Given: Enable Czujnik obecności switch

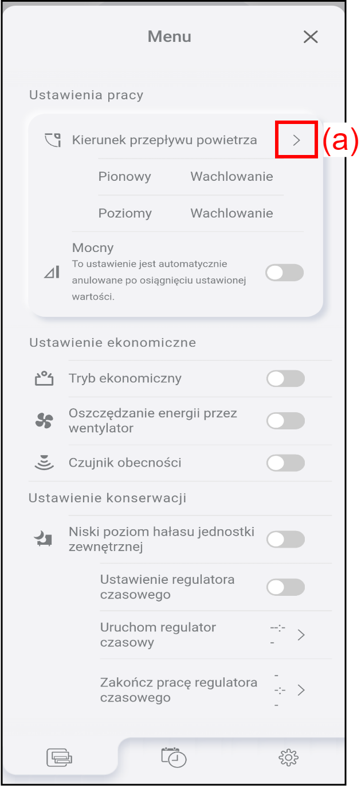Looking at the screenshot, I should [x=285, y=463].
